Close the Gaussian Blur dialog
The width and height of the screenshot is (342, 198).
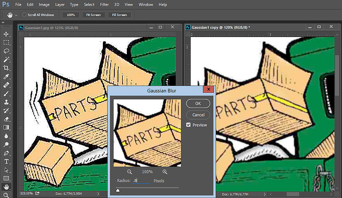tap(208, 89)
